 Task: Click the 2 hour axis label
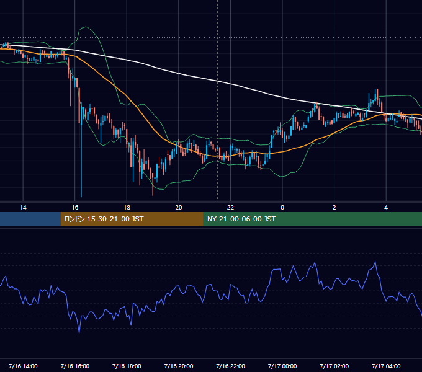[334, 208]
